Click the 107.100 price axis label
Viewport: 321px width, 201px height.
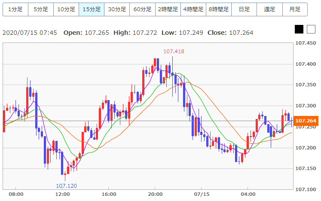tap(306, 189)
